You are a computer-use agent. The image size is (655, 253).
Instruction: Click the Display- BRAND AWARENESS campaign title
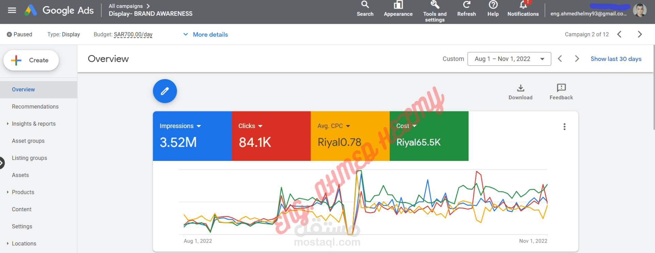[150, 14]
